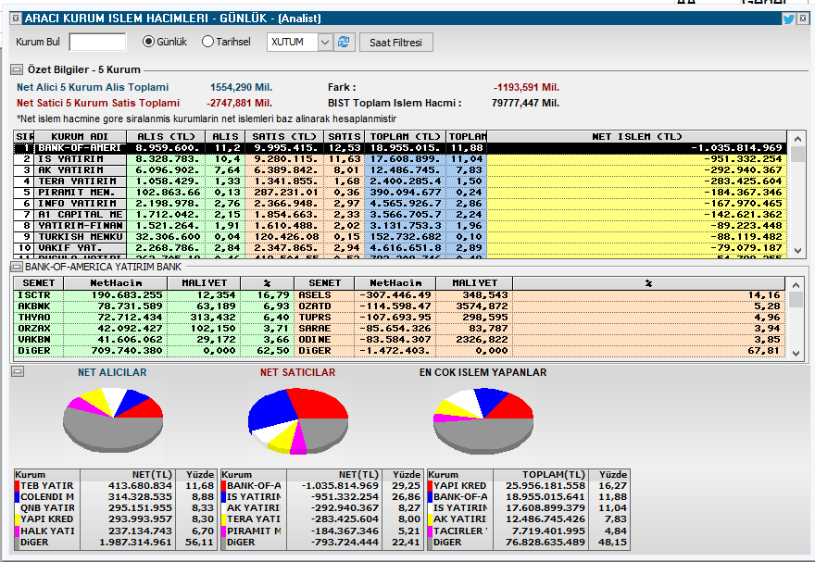Screen dimensions: 815x562
Task: Click the first MALIYET header in stock table
Action: (x=205, y=283)
